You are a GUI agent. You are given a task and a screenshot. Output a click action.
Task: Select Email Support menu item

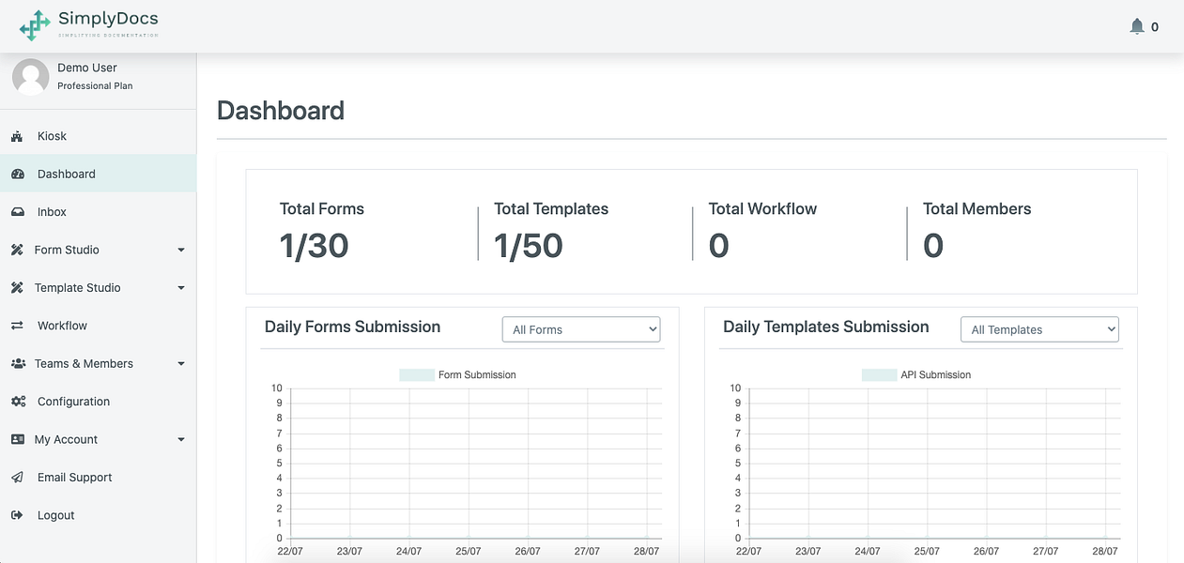[99, 478]
